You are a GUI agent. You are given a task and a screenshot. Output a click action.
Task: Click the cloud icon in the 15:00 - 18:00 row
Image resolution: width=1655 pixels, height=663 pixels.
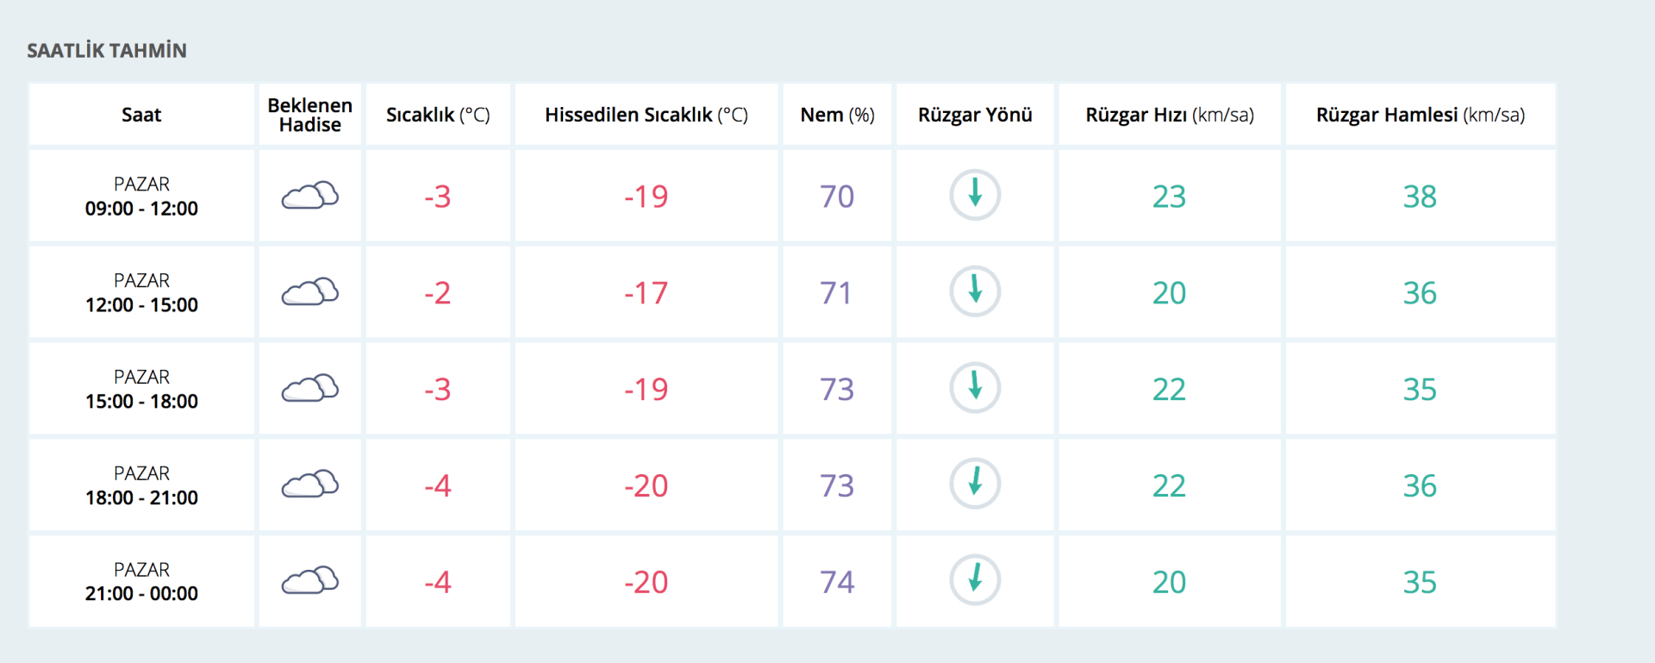tap(310, 389)
